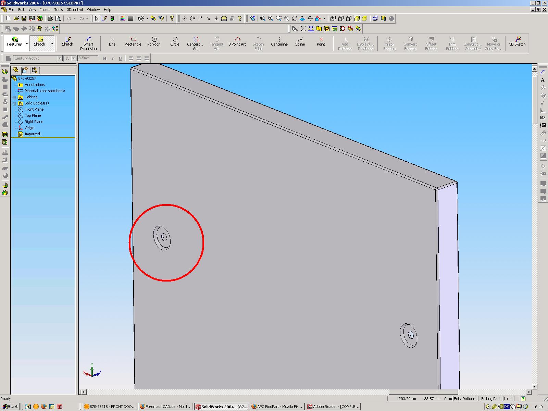This screenshot has width=548, height=411.
Task: Toggle Hidden Lines Removed display mode
Action: tap(349, 18)
